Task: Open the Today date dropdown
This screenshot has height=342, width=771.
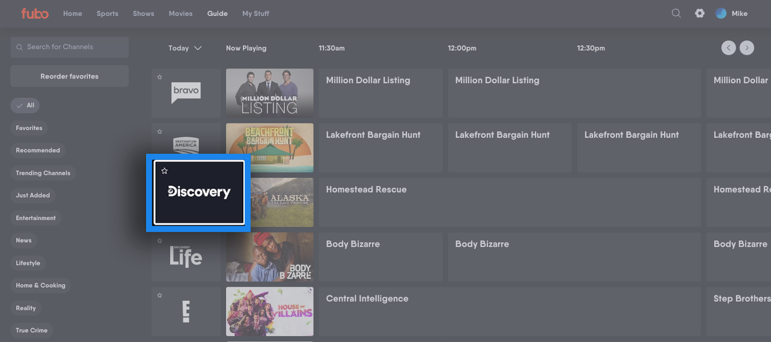Action: tap(185, 48)
